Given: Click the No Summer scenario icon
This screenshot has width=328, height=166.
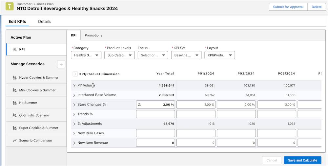Looking at the screenshot, I should tap(14, 103).
